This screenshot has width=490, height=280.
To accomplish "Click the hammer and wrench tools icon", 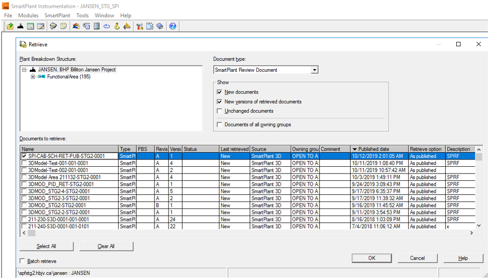I will click(x=139, y=26).
